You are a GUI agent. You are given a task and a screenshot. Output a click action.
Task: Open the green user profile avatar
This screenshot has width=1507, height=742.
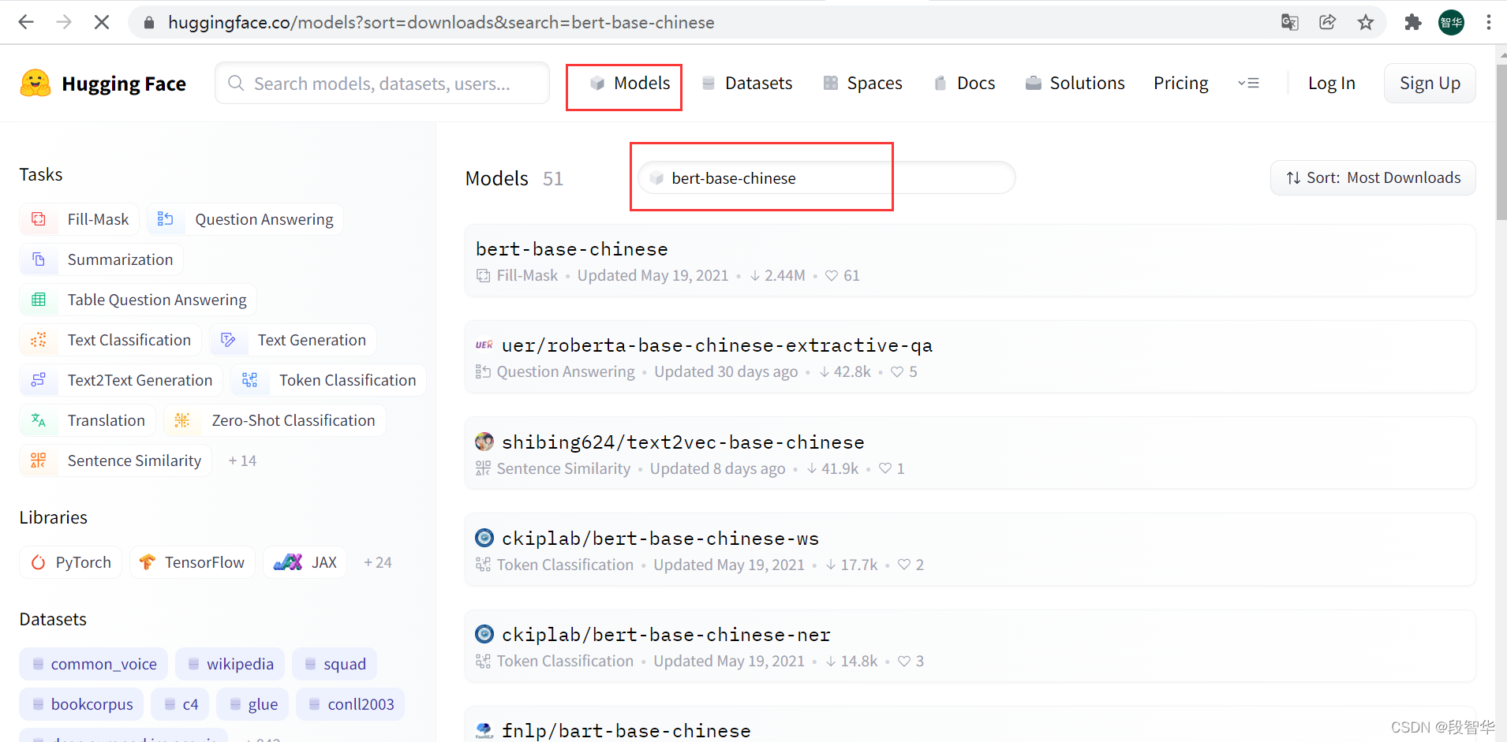tap(1451, 22)
